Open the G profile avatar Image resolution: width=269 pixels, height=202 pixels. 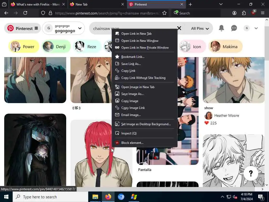coord(247,28)
